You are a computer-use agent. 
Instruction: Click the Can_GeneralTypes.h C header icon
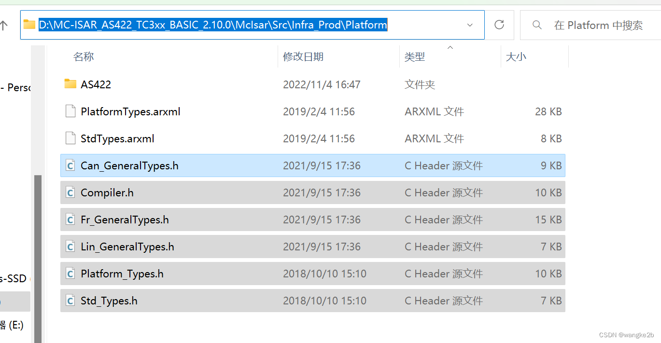[x=70, y=165]
